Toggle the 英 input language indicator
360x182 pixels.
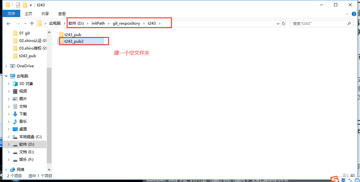[343, 180]
